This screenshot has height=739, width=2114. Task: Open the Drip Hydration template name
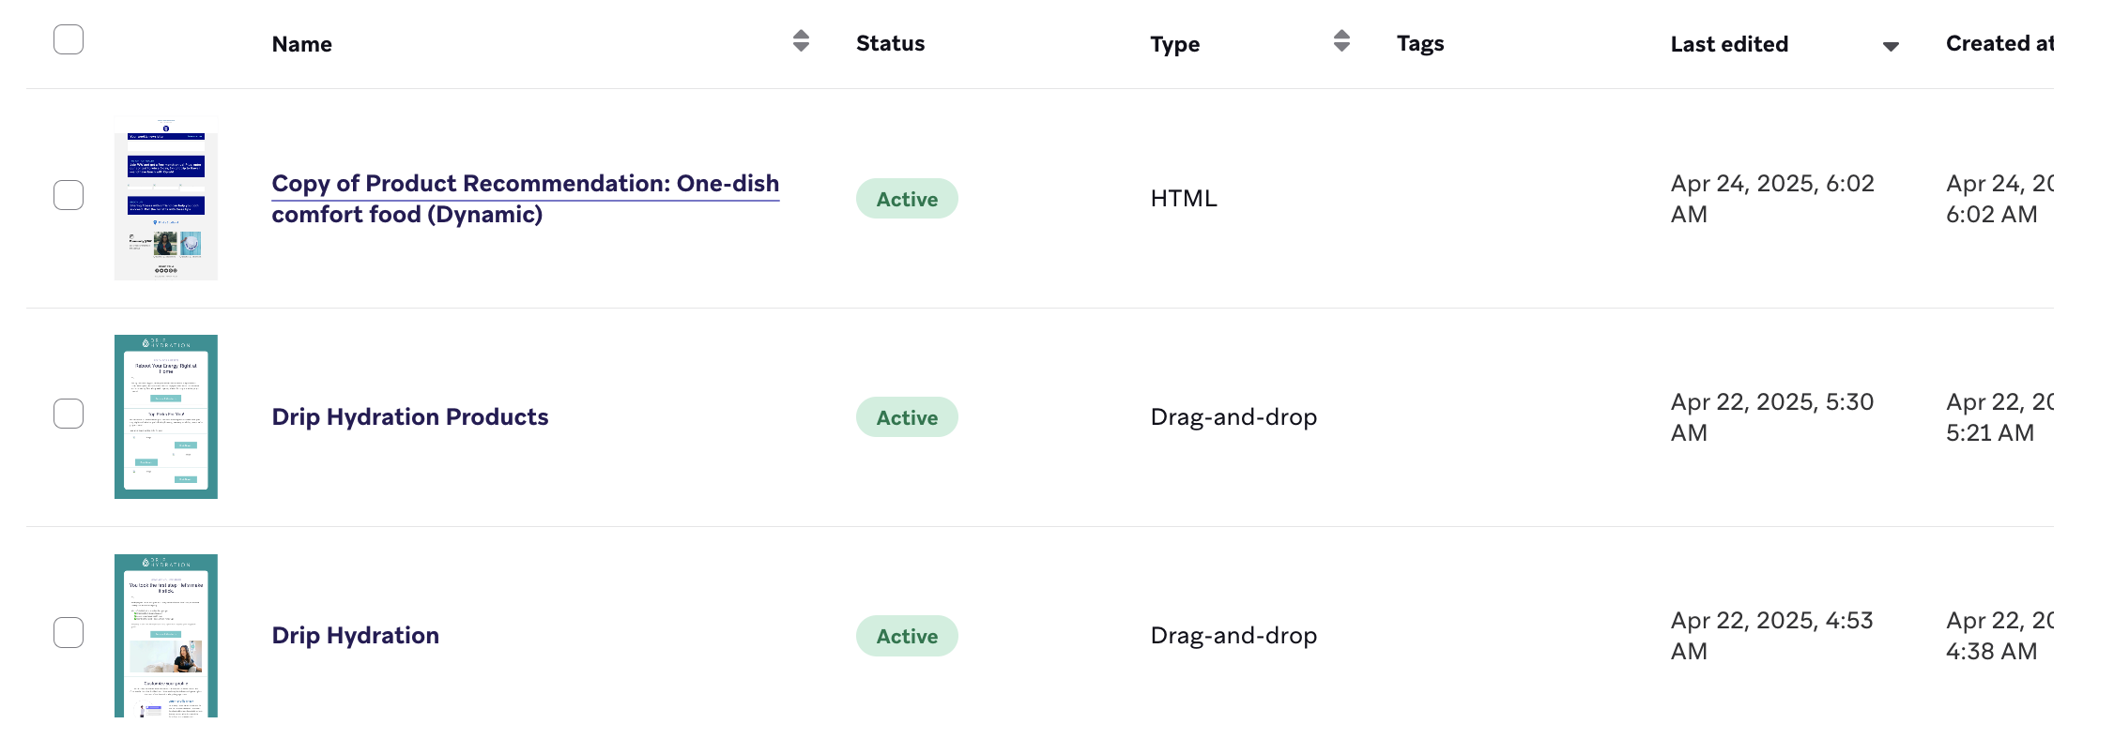coord(356,636)
